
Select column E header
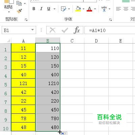(x=120, y=41)
